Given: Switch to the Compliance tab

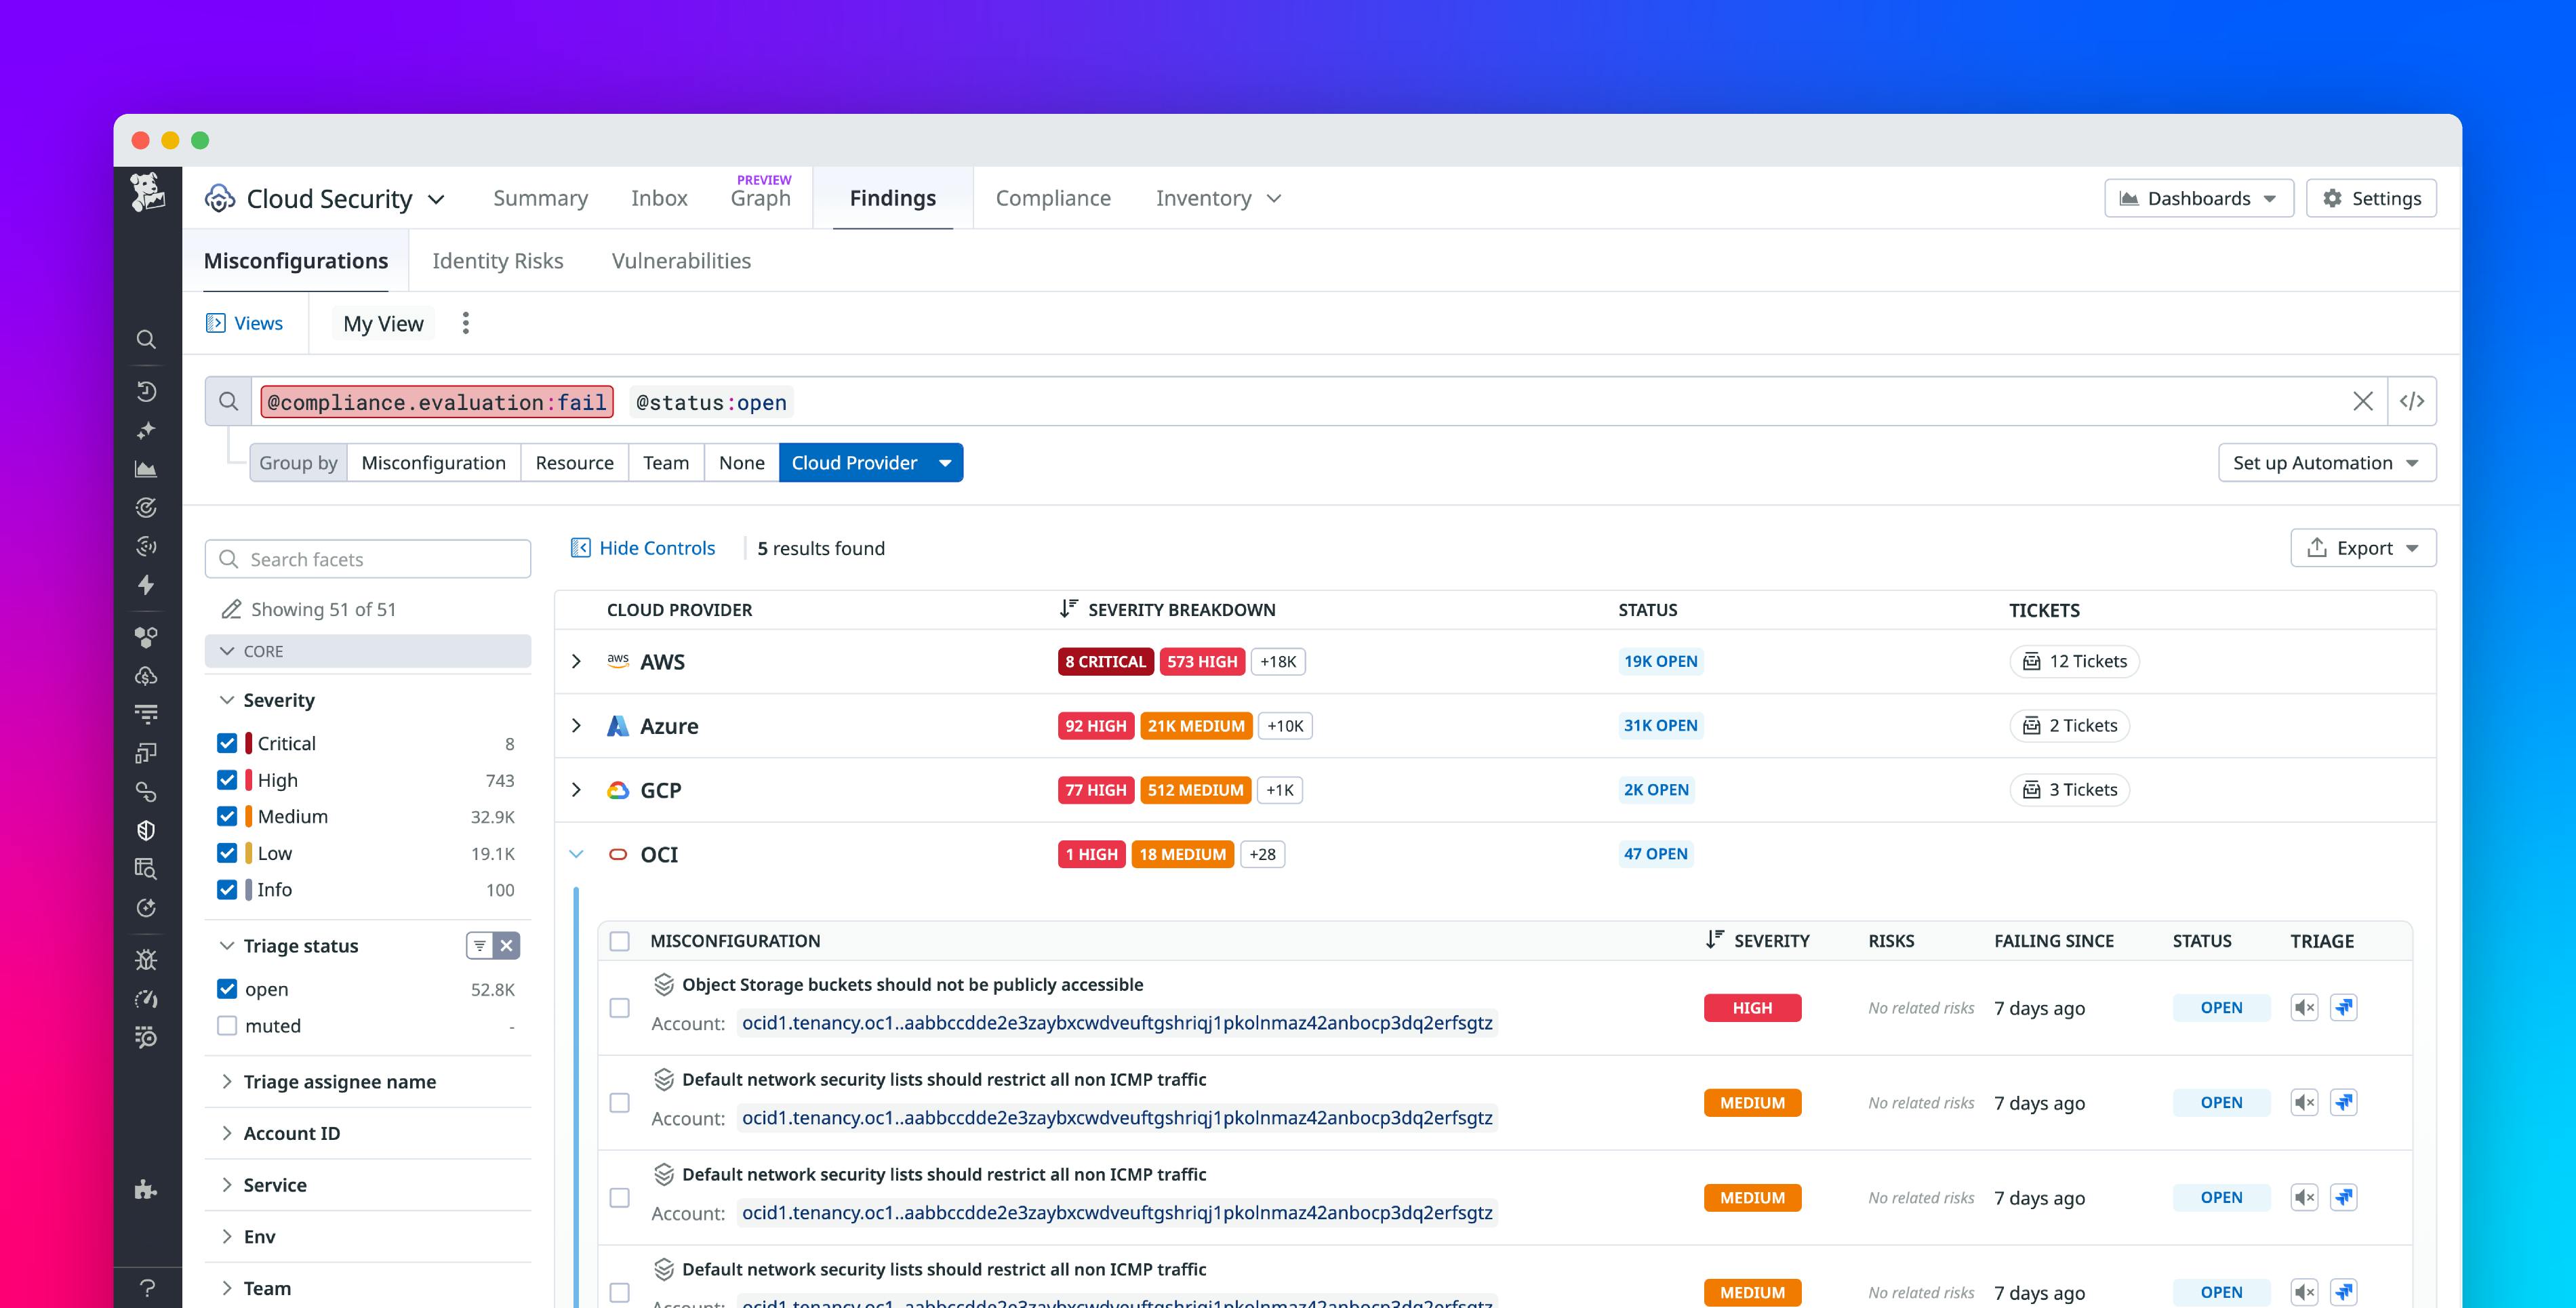Looking at the screenshot, I should point(1053,198).
